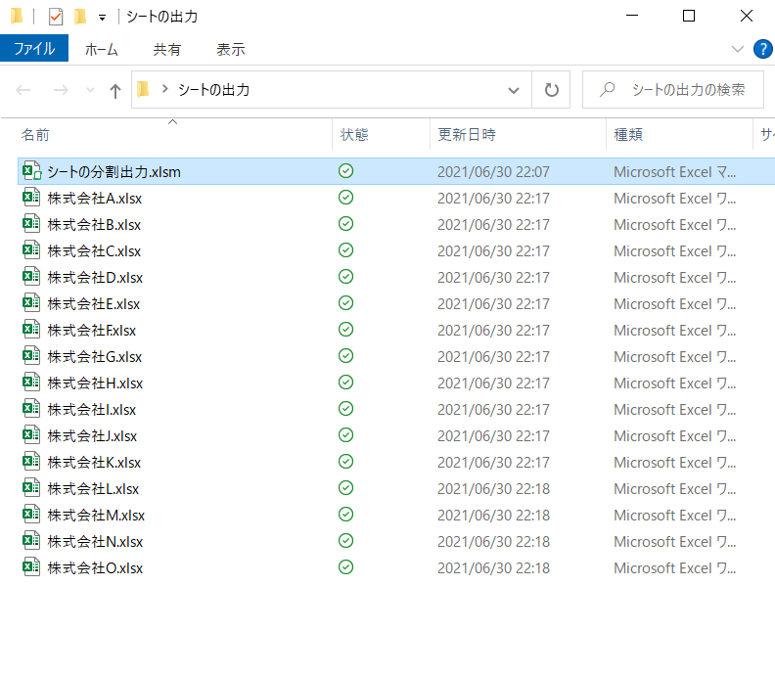Image resolution: width=775 pixels, height=676 pixels.
Task: Click the Excel icon of 株式会社B.xlsx
Action: 31,224
